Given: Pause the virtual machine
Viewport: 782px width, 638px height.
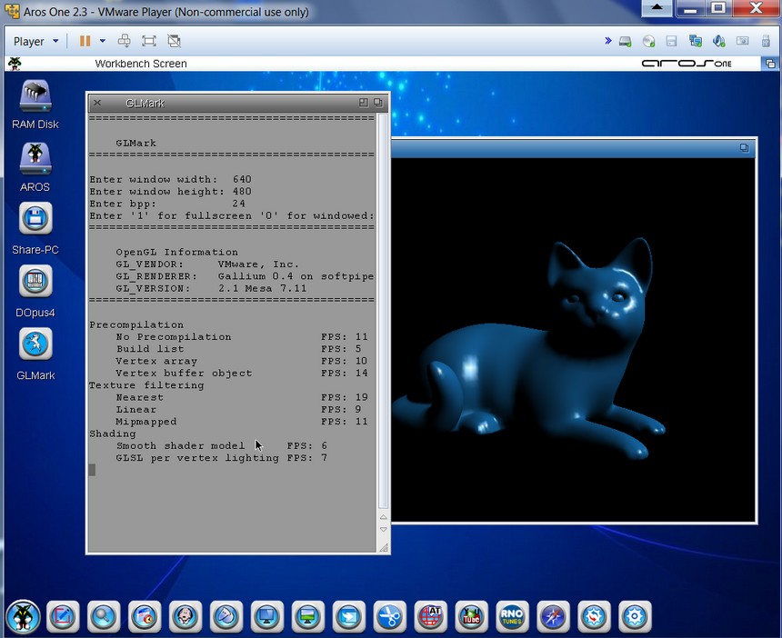Looking at the screenshot, I should click(85, 41).
